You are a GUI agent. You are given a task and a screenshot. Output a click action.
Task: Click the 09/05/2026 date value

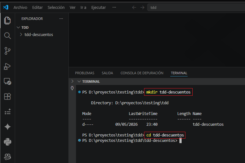point(126,124)
